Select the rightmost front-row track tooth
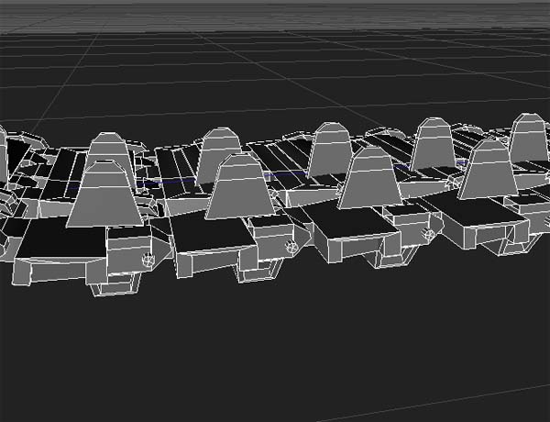The image size is (550, 422). 489,169
